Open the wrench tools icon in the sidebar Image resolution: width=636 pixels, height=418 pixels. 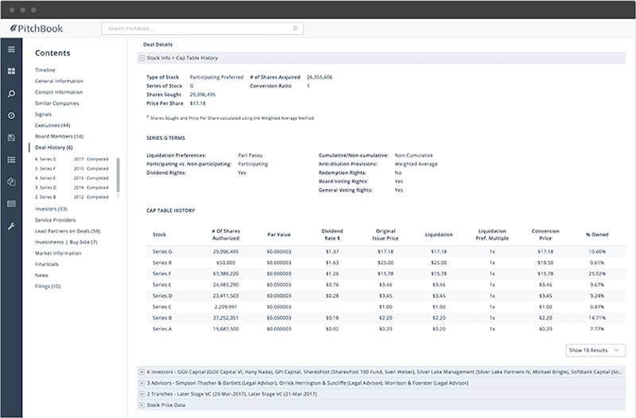coord(11,226)
